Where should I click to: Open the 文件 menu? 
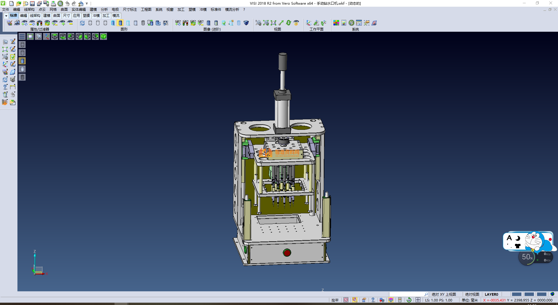[x=6, y=10]
